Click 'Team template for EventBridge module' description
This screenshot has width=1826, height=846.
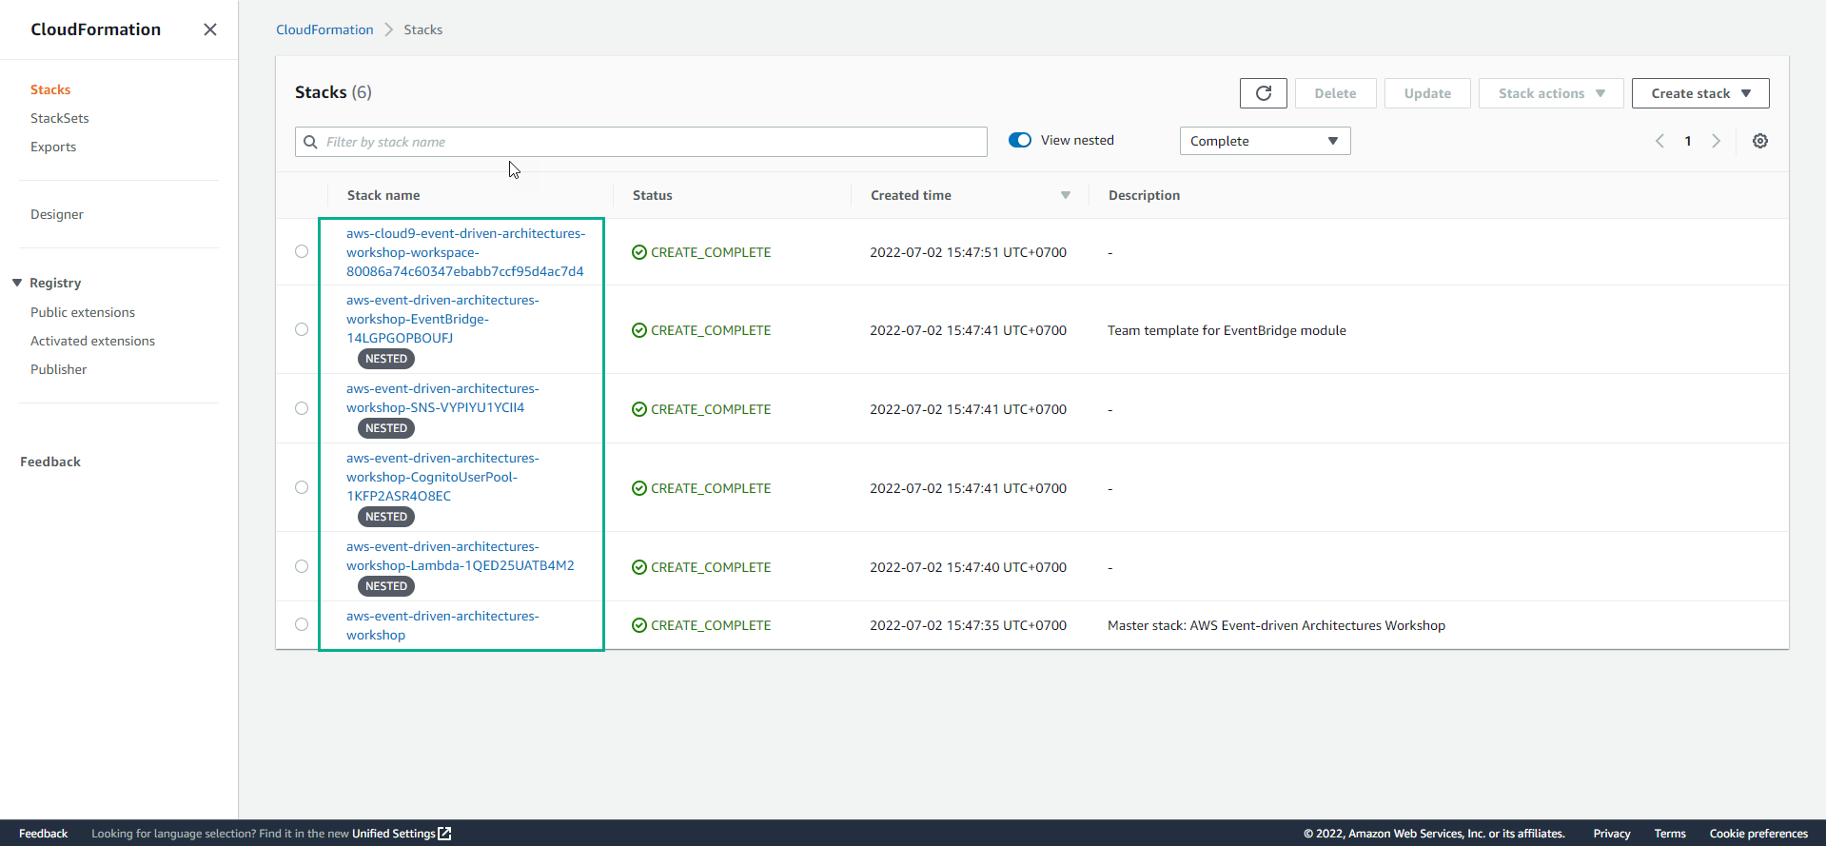pos(1227,330)
